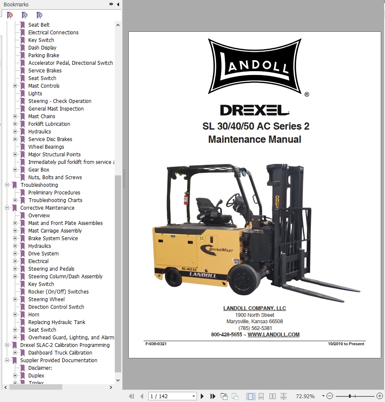Go to the next page

[202, 396]
